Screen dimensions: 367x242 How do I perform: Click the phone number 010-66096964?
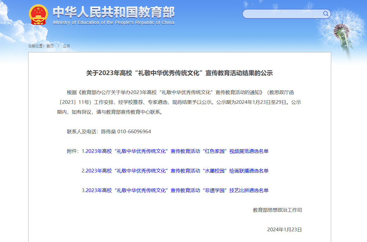(134, 131)
